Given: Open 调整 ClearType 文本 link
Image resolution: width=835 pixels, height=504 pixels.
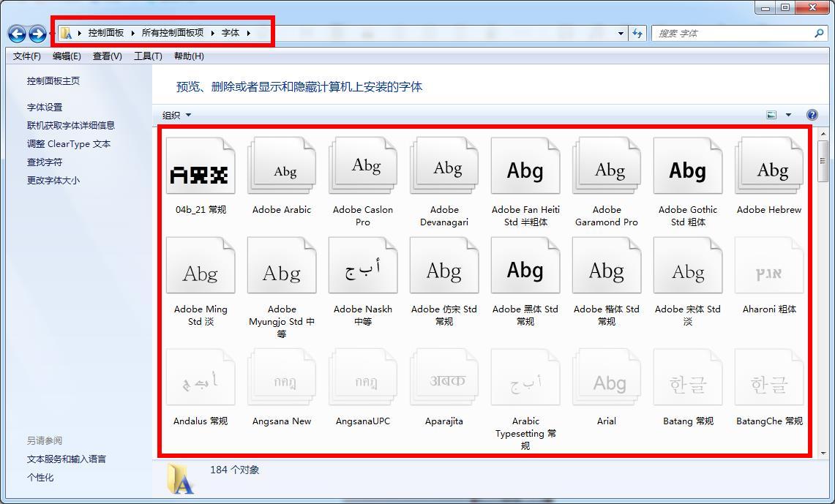Looking at the screenshot, I should (x=69, y=143).
